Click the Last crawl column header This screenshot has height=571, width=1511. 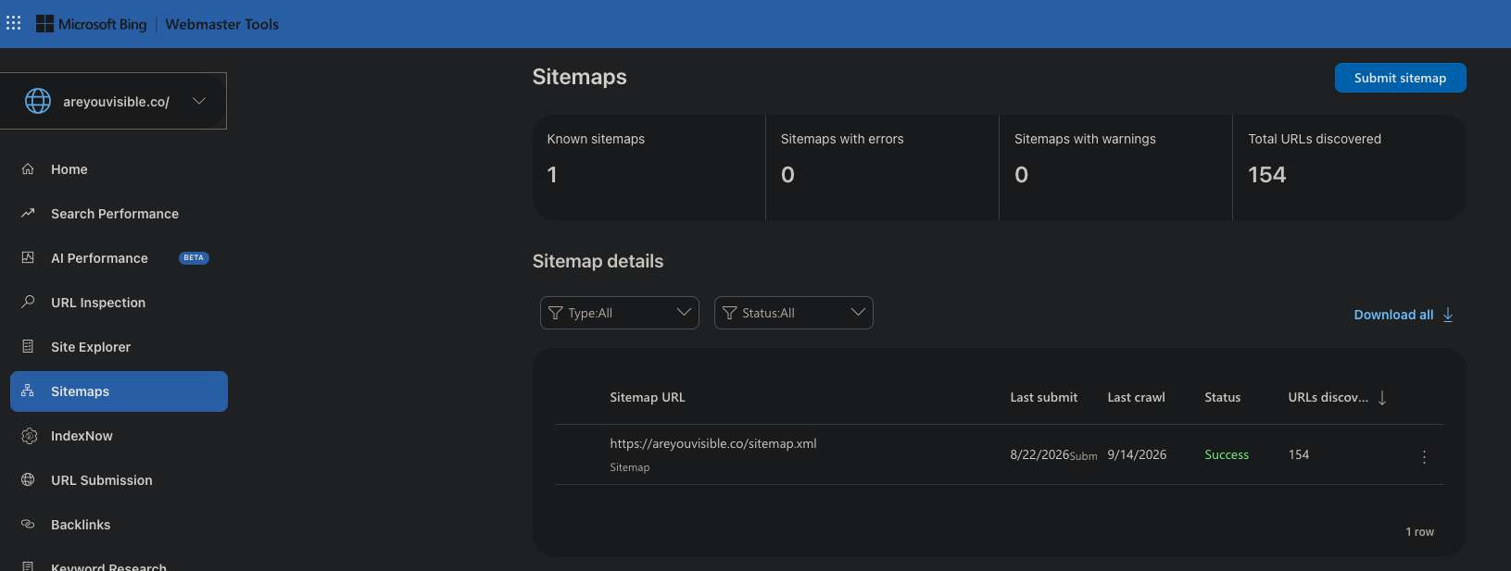click(1137, 397)
